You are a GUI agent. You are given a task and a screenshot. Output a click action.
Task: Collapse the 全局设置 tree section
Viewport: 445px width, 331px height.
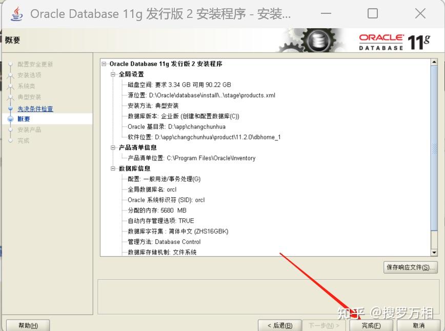pyautogui.click(x=113, y=74)
